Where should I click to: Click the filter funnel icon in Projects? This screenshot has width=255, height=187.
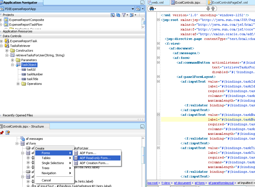124,15
